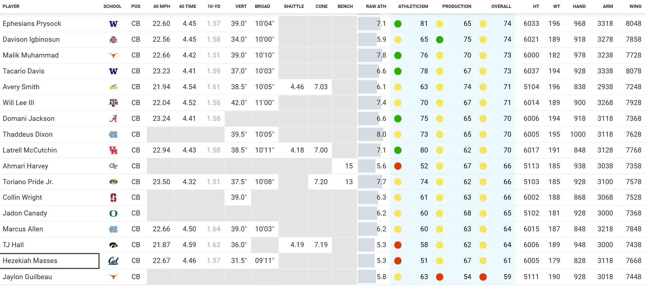
Task: Click the PLAYER column header
Action: (x=11, y=6)
